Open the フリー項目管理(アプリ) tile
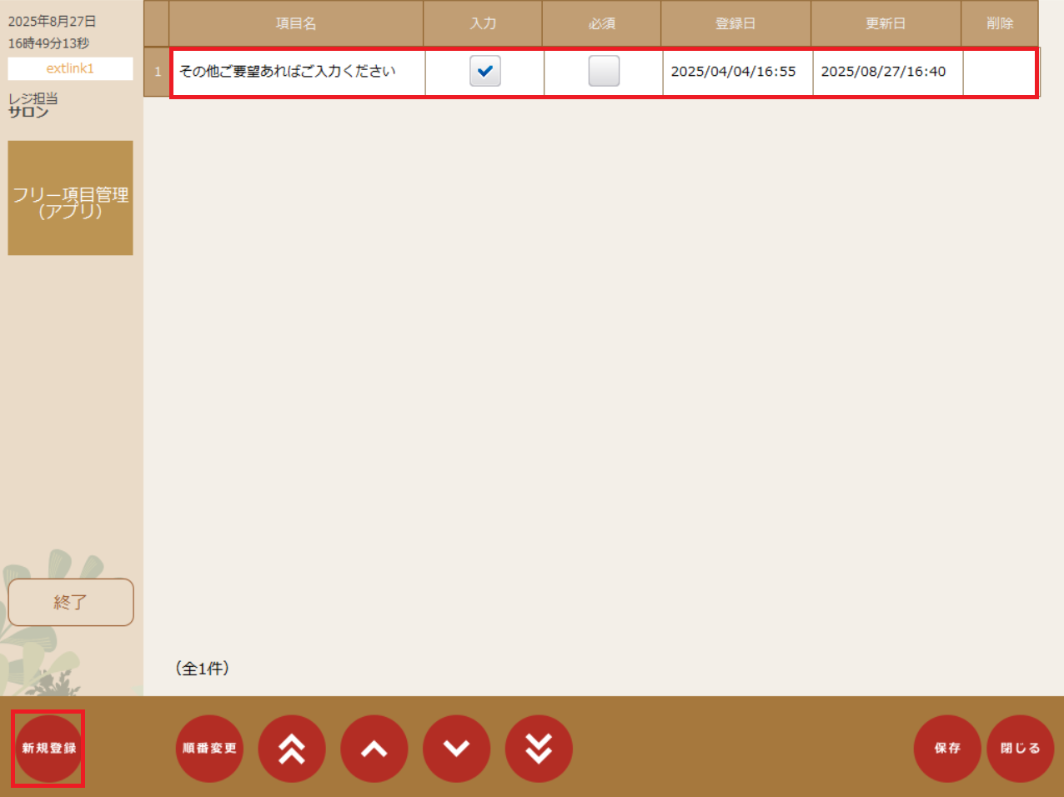The height and width of the screenshot is (797, 1064). click(x=71, y=198)
